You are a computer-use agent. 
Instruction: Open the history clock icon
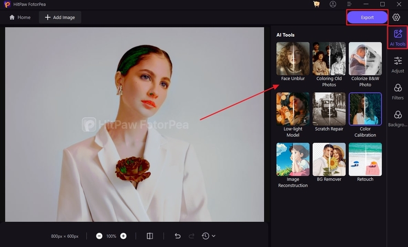(205, 236)
